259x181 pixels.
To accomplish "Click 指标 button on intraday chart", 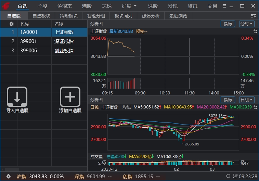I will [228, 24].
